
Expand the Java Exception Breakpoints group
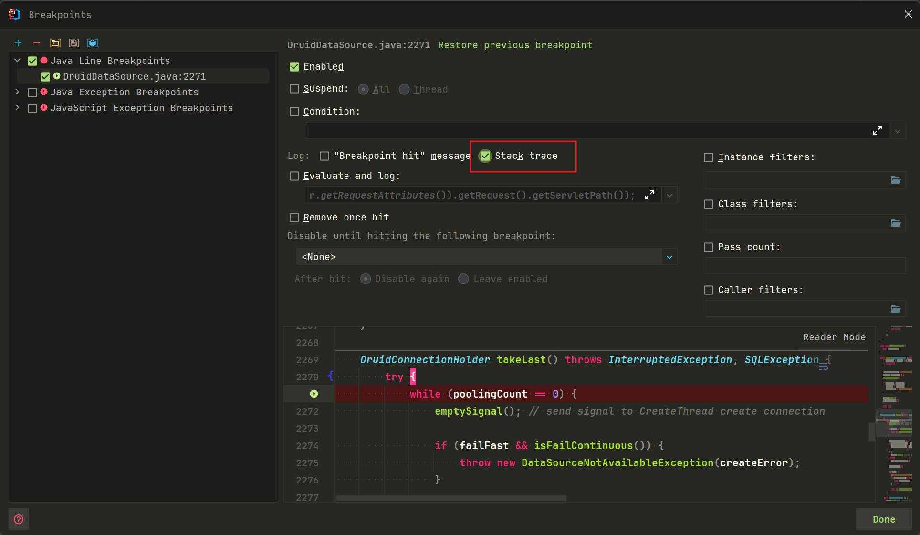pyautogui.click(x=17, y=92)
